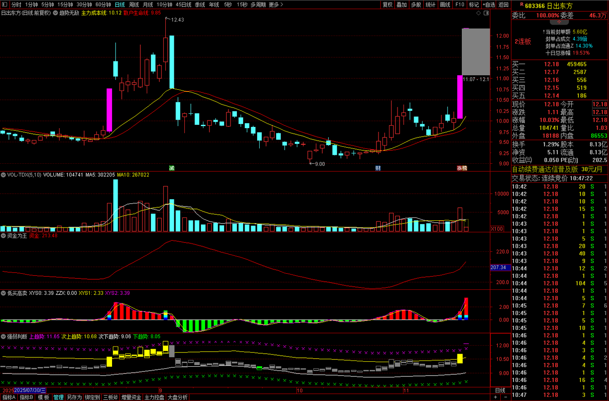Click the R badge beside stock code 603366

(521, 5)
